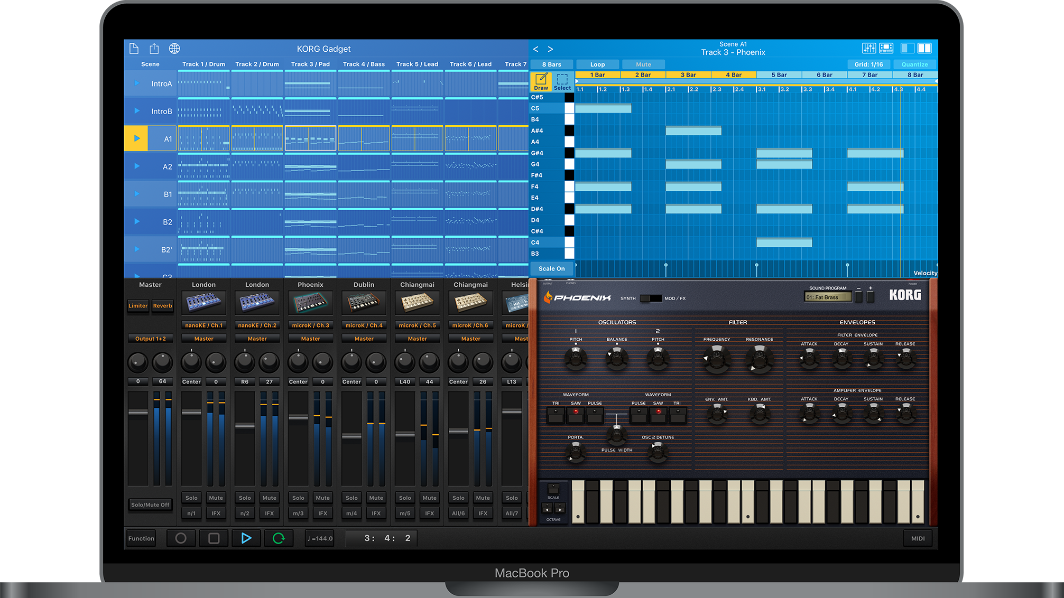Open IFX for the Phoenix track
This screenshot has width=1064, height=598.
coord(322,513)
